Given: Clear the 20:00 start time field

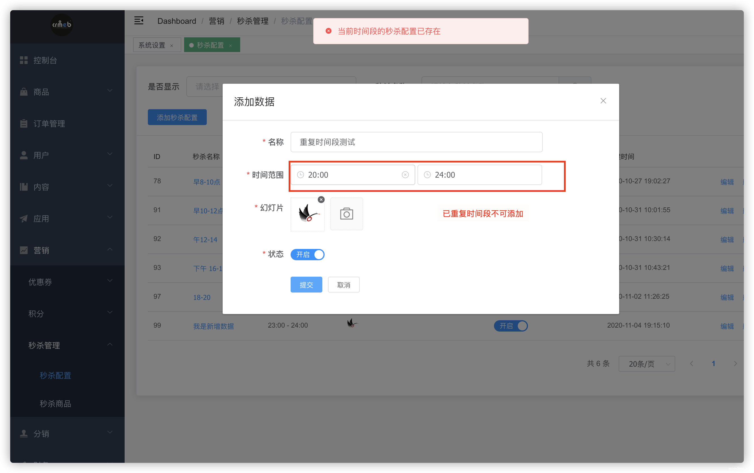Looking at the screenshot, I should pos(405,175).
